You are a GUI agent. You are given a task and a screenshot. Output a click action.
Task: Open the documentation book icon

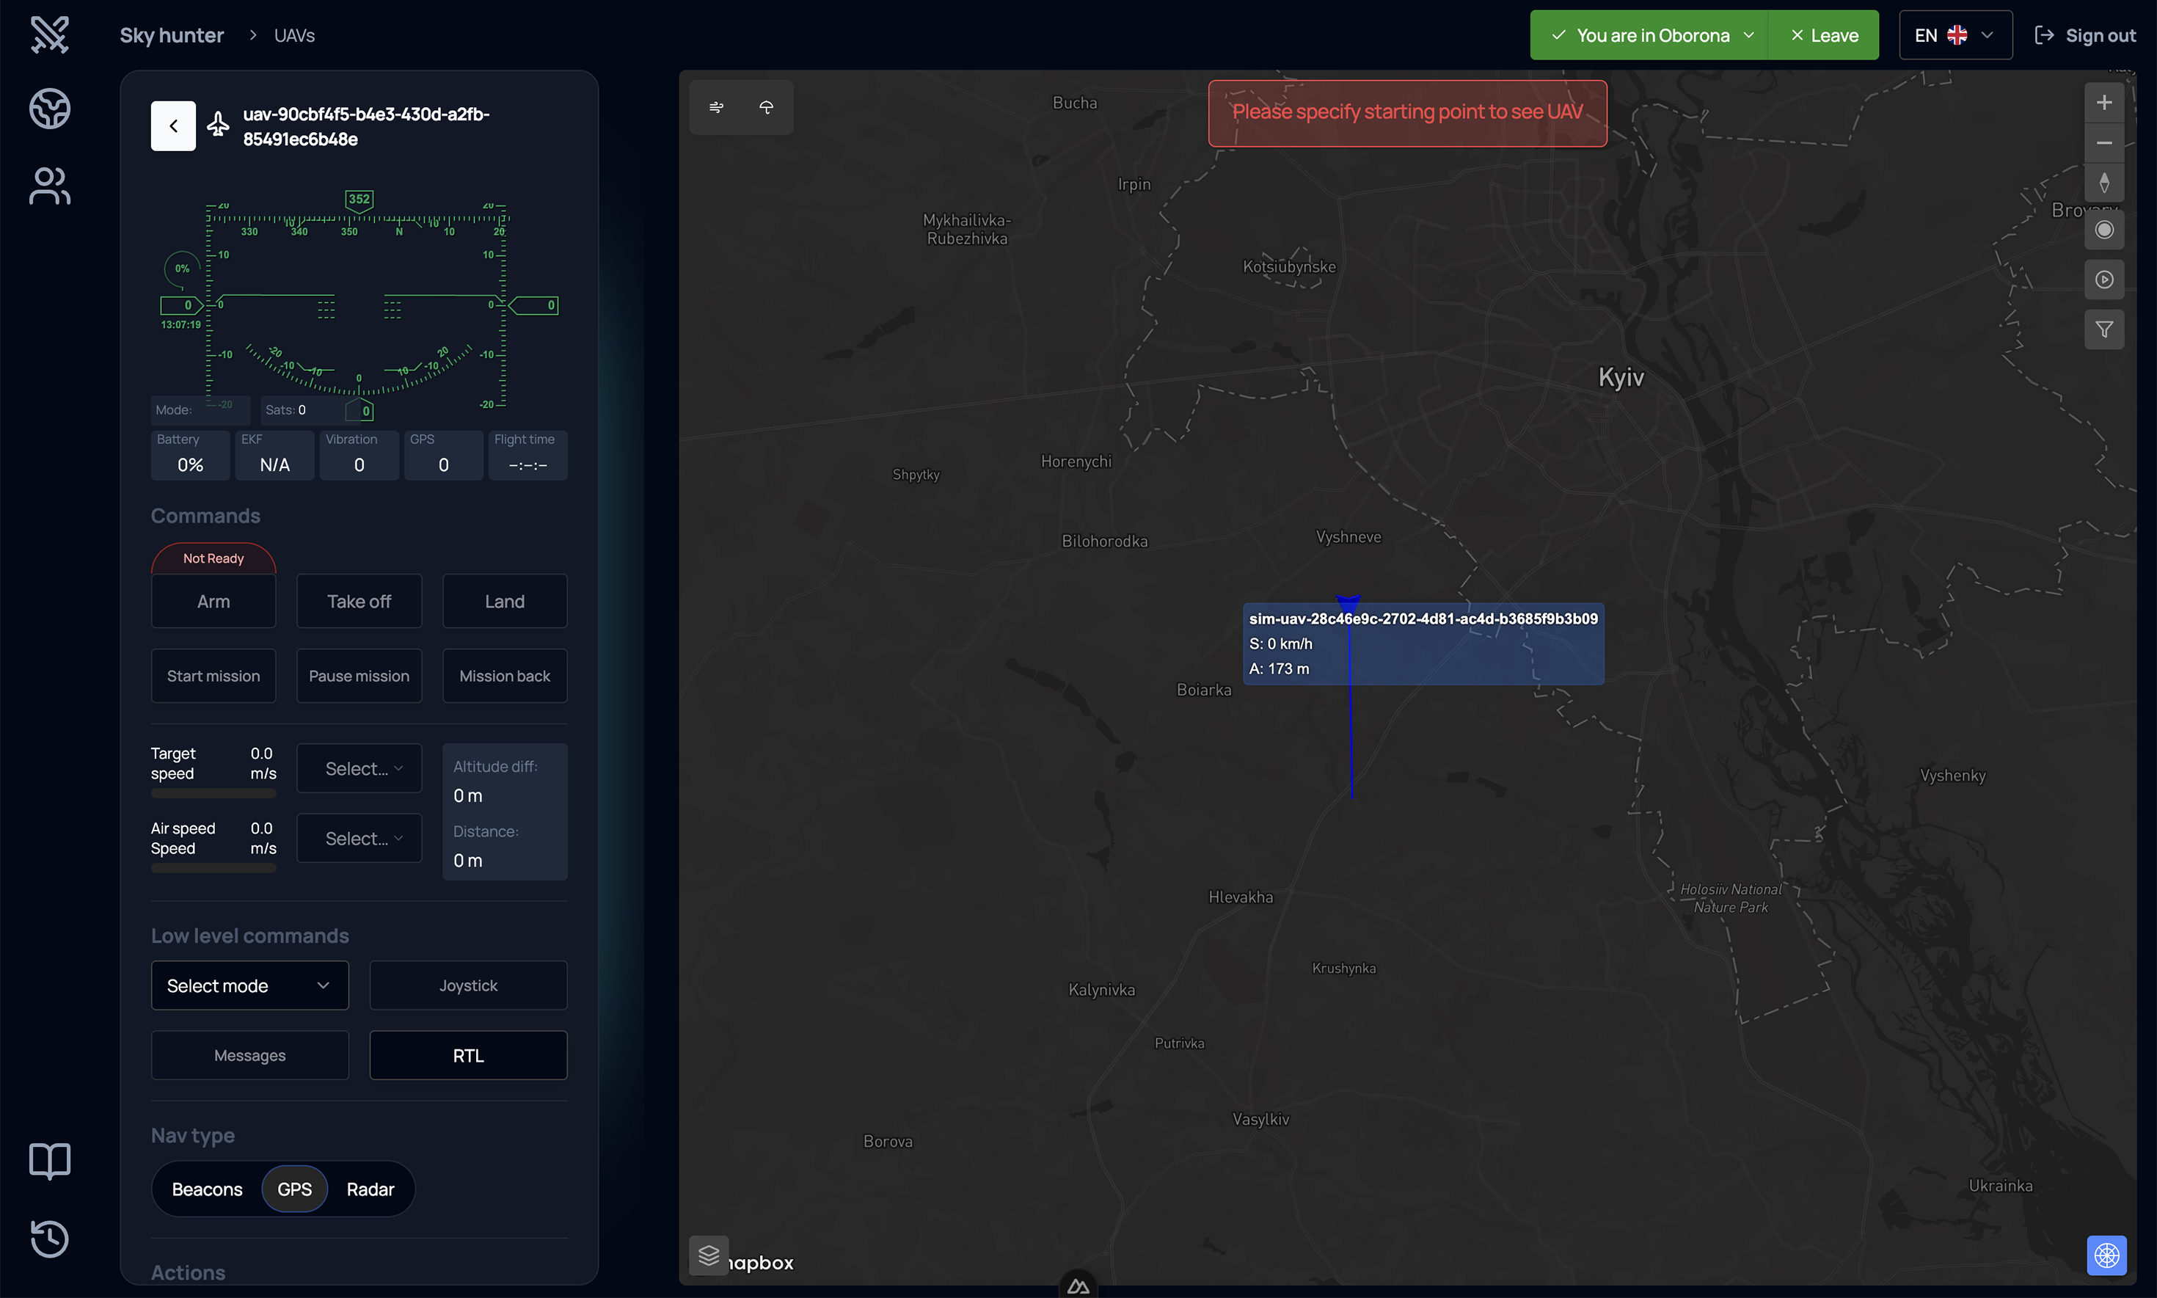(x=50, y=1161)
